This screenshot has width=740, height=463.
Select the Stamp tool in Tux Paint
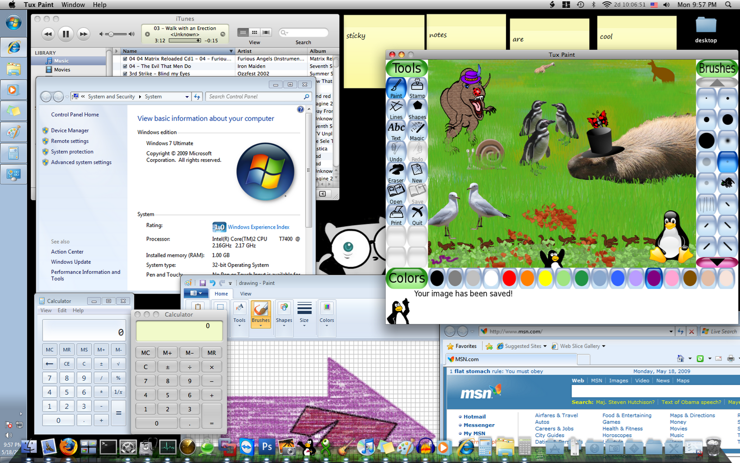[x=417, y=88]
